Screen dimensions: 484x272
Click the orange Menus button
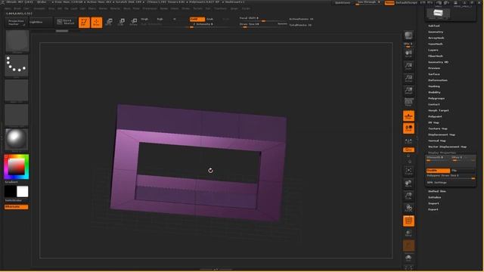tap(389, 3)
